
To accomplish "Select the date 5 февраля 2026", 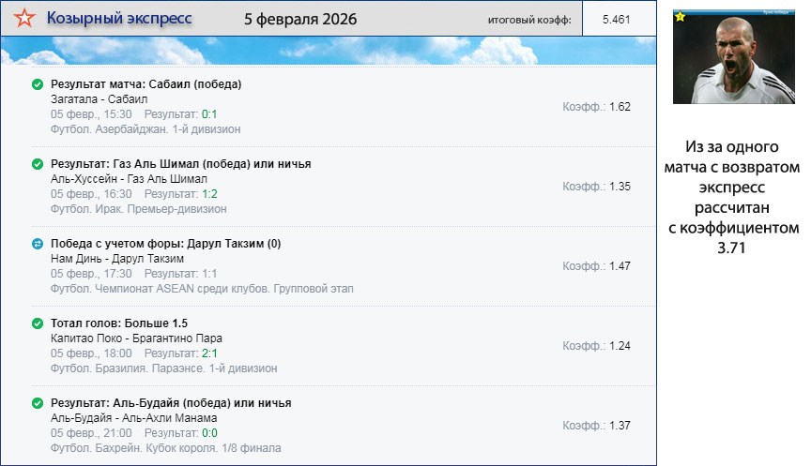I will (x=300, y=19).
